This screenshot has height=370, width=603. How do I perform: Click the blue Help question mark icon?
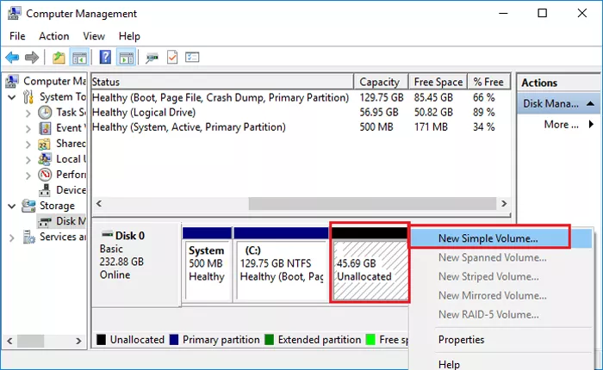click(105, 58)
